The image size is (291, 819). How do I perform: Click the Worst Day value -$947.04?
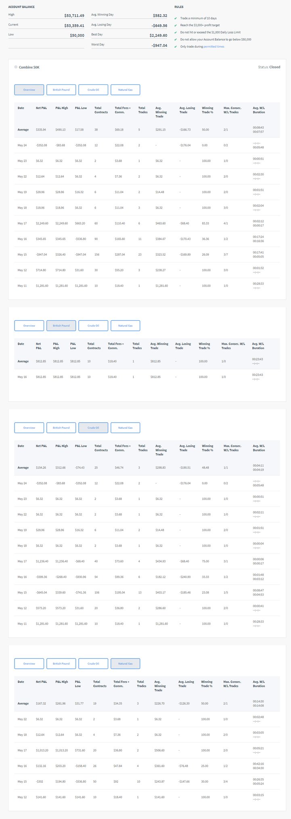[159, 45]
